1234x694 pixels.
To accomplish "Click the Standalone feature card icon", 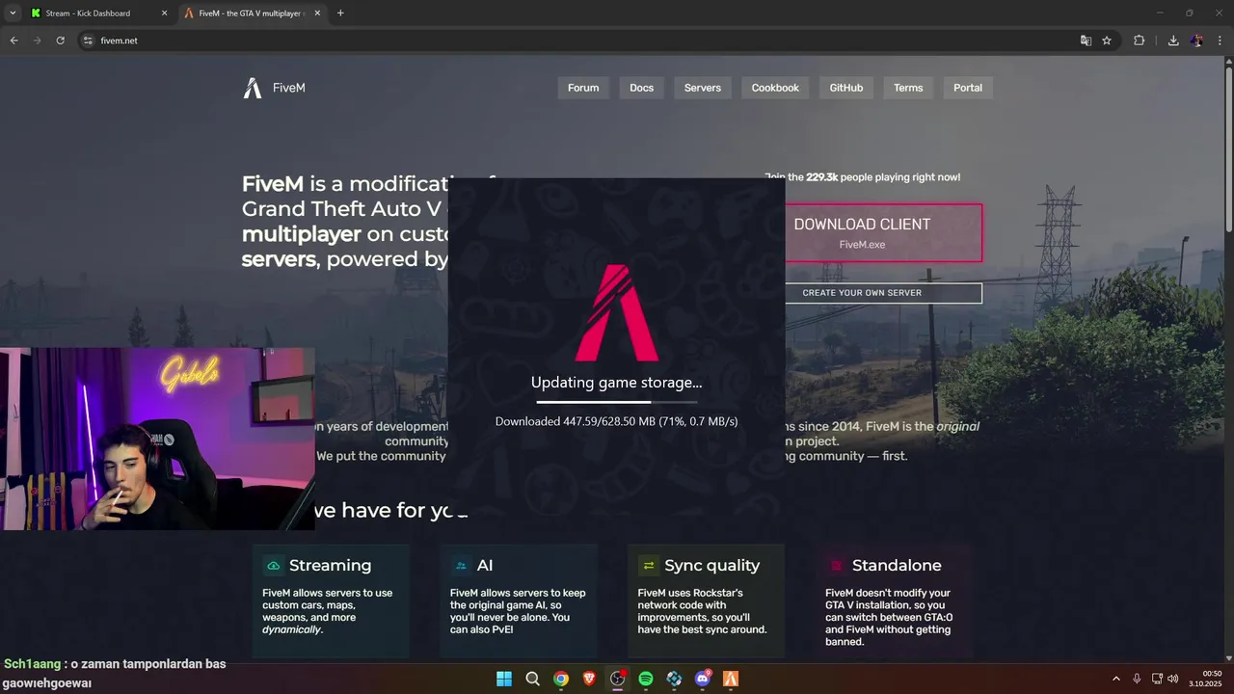I will tap(836, 566).
